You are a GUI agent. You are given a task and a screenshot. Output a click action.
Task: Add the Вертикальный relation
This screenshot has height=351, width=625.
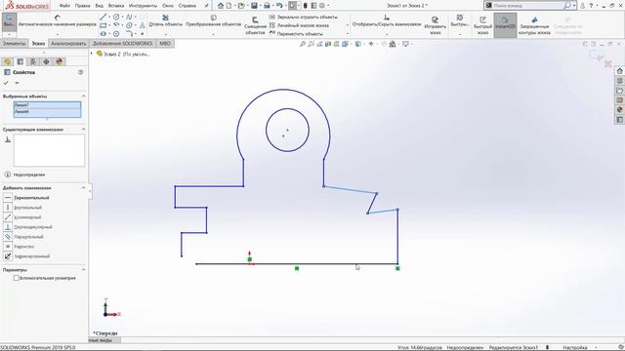(22, 208)
